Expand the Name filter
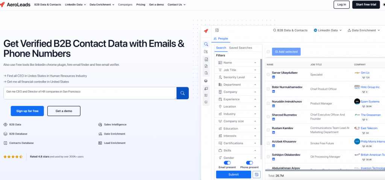 238,63
